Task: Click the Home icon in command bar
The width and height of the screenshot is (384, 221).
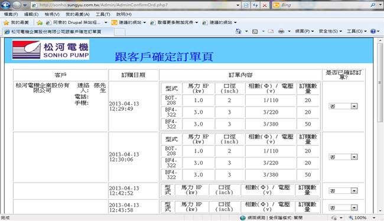Action: coord(238,31)
